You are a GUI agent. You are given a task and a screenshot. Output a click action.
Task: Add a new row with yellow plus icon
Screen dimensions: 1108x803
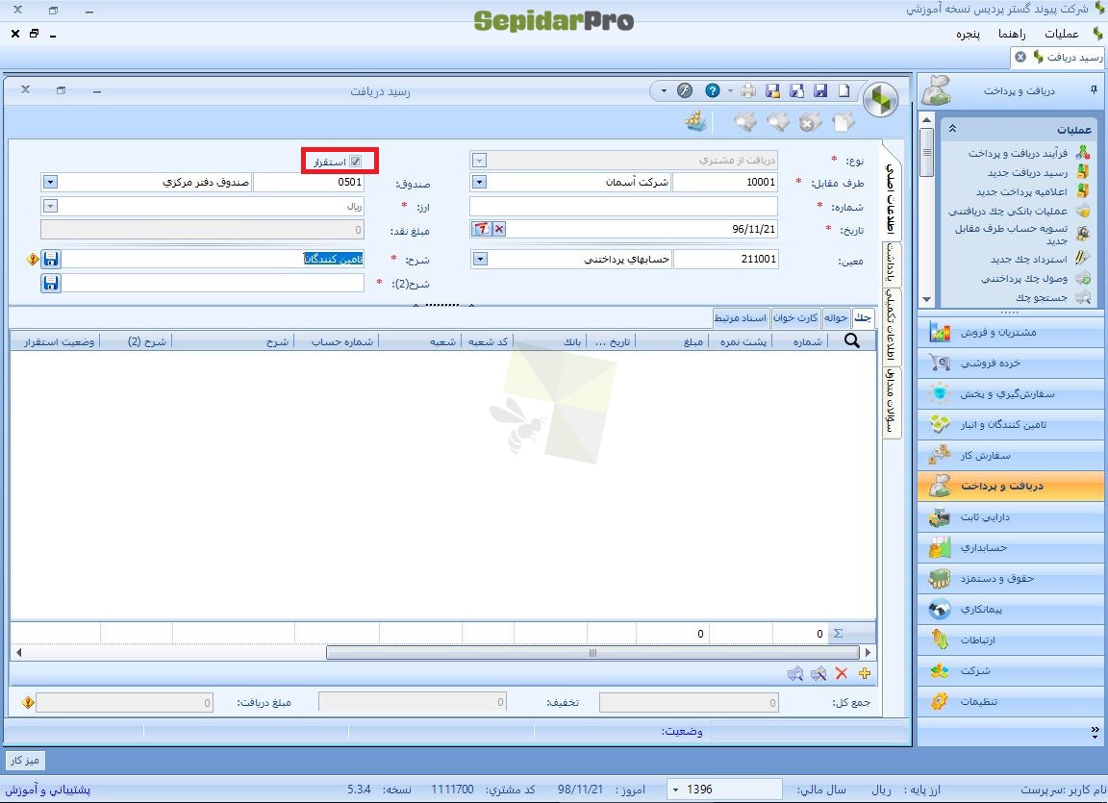[865, 673]
